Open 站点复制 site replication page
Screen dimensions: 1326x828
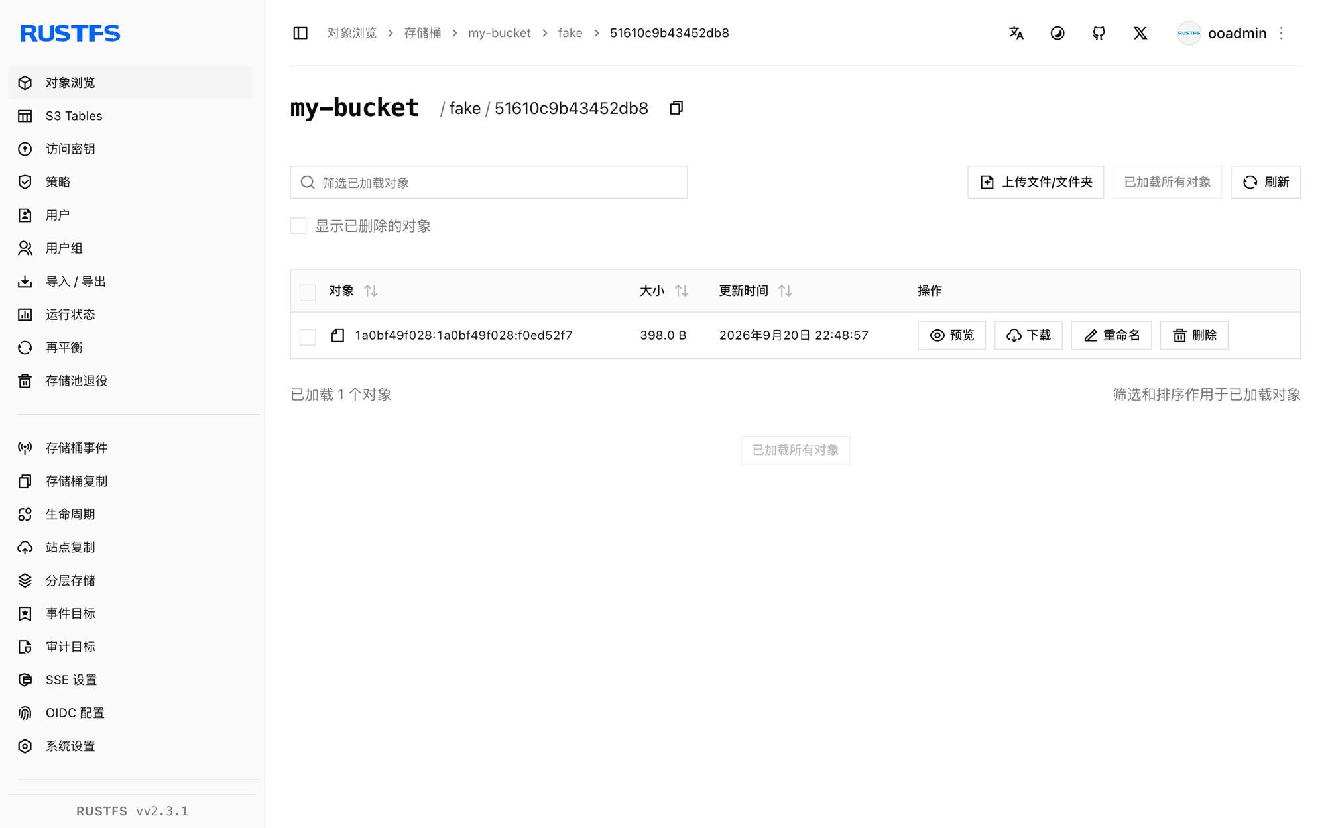(130, 548)
